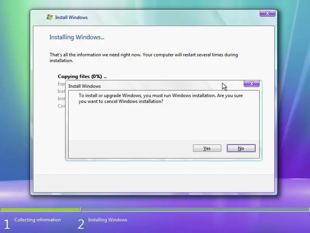Screen dimensions: 310x233
Task: Click the 'Collecting information' step label
Action: [38, 220]
